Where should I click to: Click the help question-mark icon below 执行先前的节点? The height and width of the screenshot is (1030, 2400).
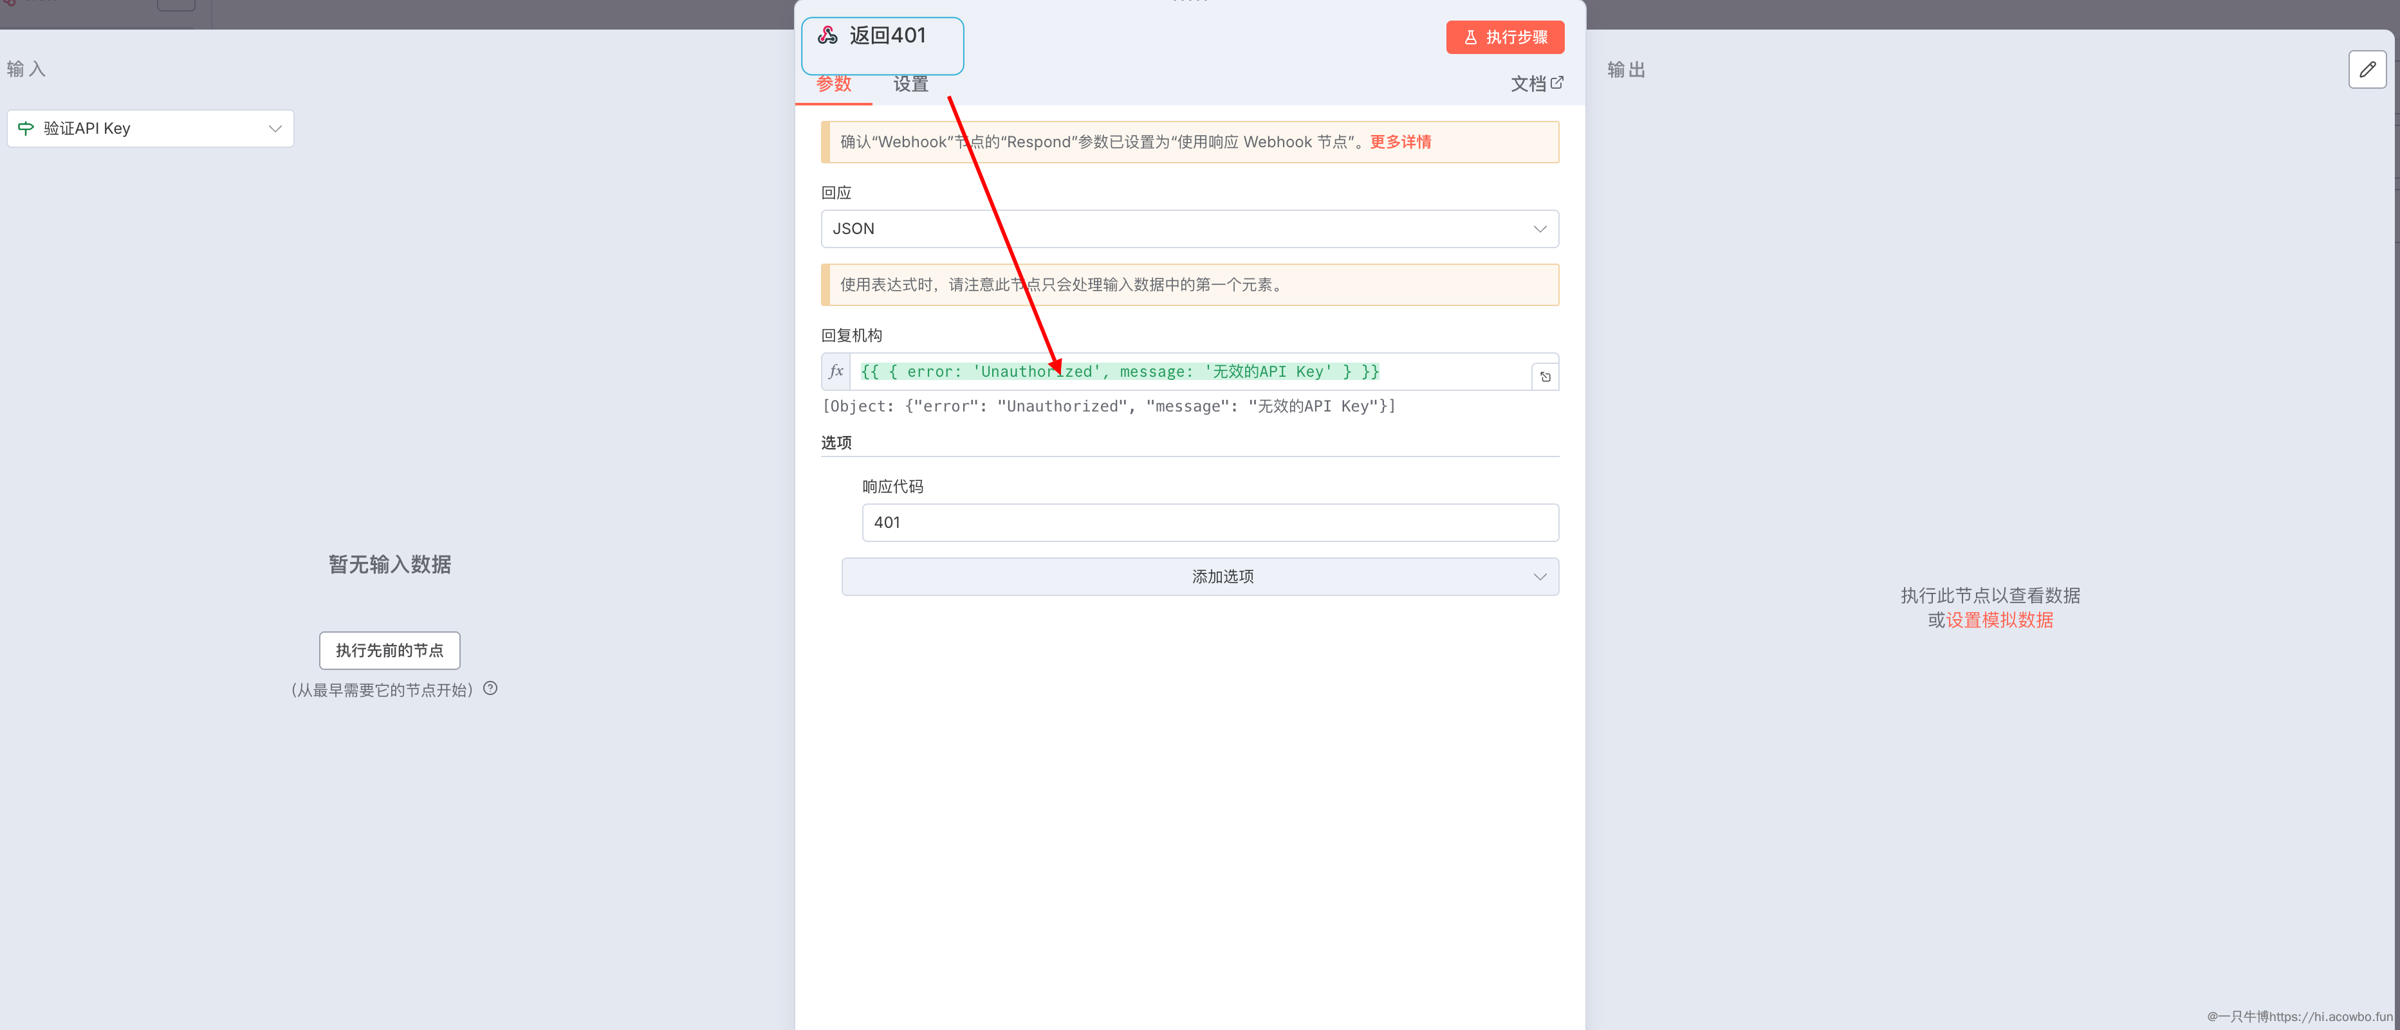pos(491,688)
